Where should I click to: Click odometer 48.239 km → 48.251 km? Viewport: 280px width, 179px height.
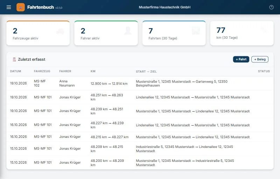(107, 111)
